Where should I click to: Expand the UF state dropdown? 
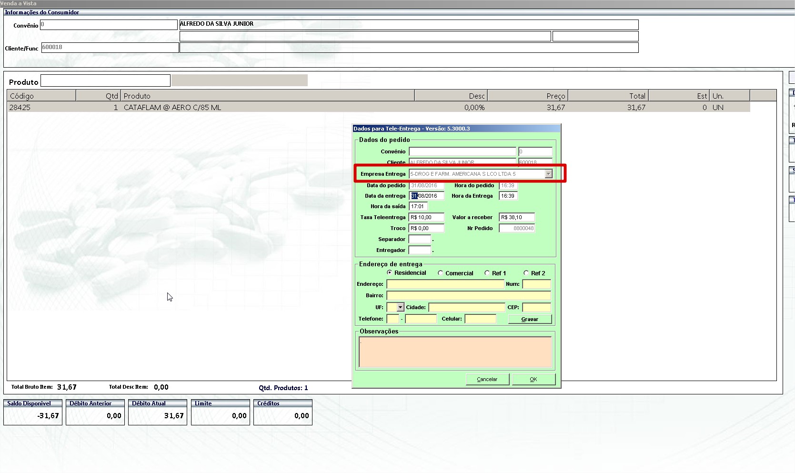click(400, 307)
